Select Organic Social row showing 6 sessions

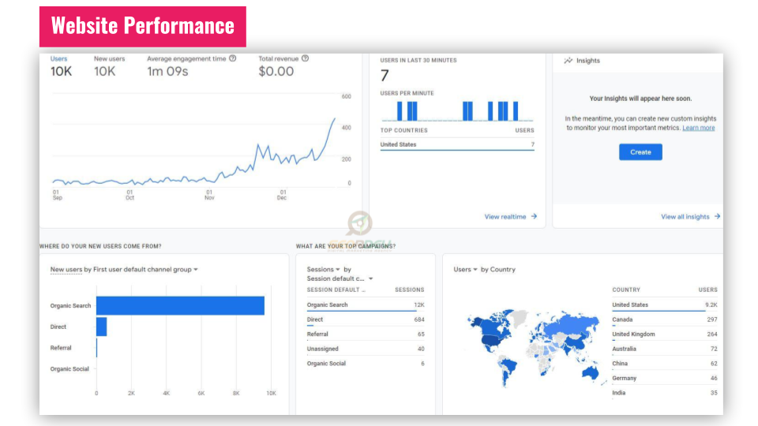click(x=366, y=363)
